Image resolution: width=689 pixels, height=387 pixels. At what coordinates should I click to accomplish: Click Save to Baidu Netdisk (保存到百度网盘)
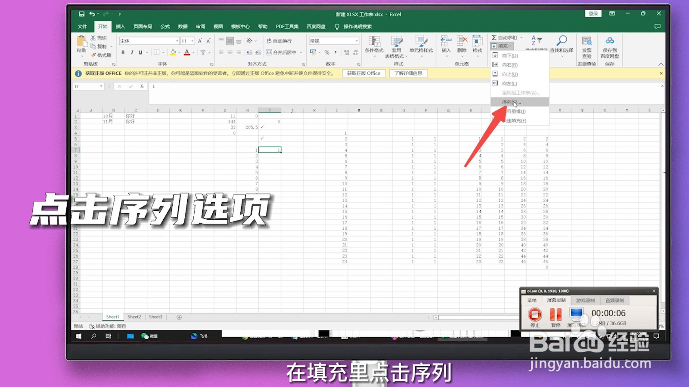(610, 47)
